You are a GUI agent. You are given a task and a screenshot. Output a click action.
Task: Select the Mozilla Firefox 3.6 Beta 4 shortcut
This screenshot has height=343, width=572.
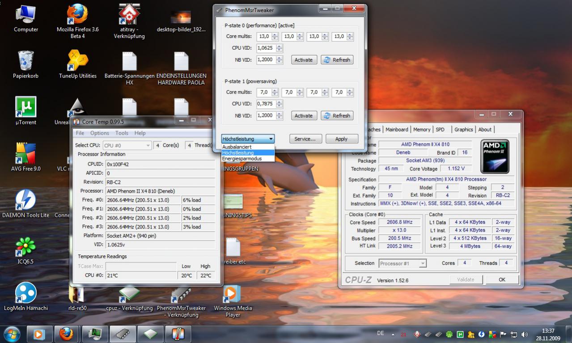pos(77,21)
